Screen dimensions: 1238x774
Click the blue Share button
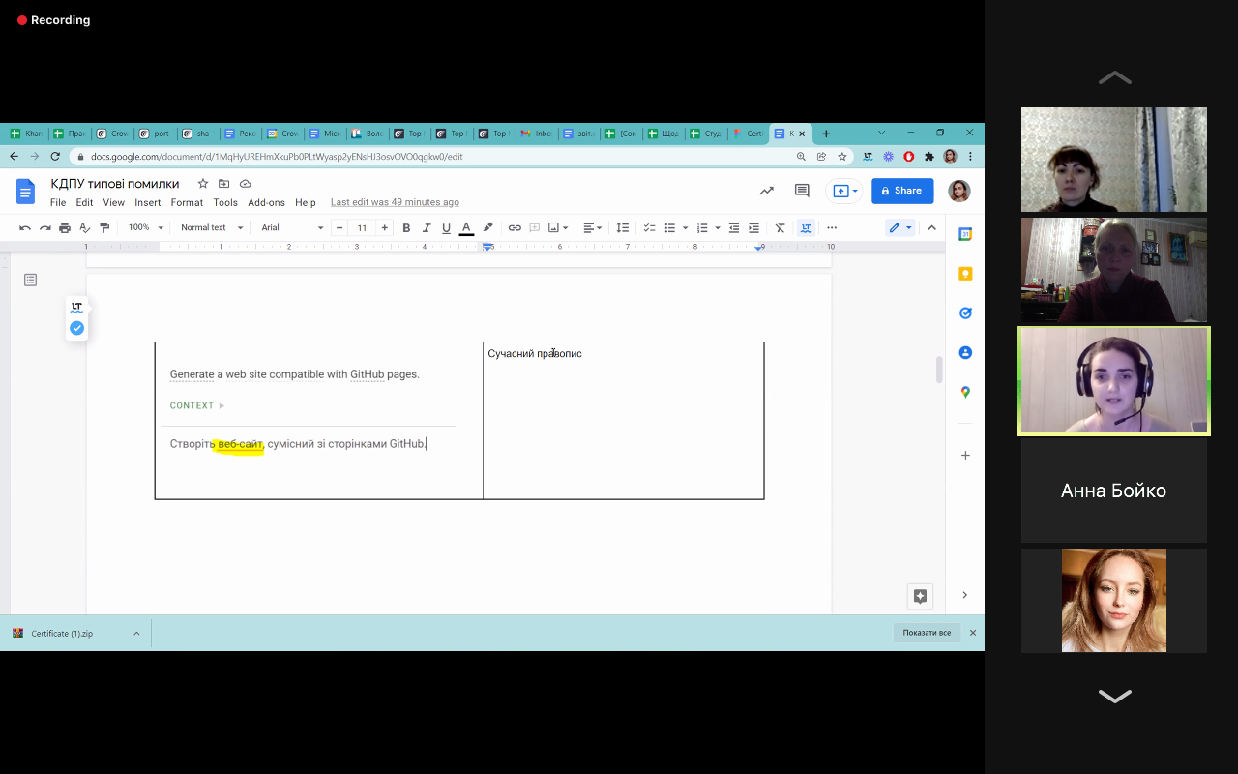pos(901,191)
